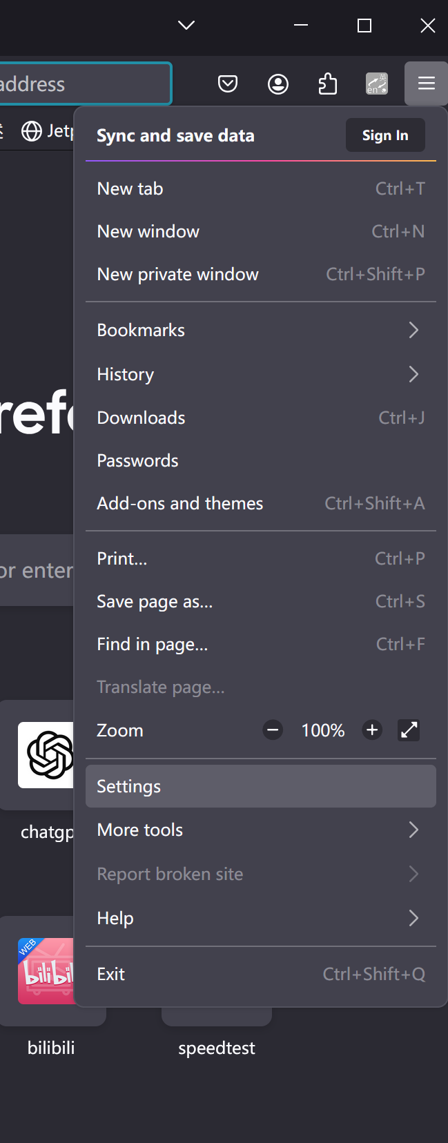448x1143 pixels.
Task: Close the hamburger application menu button
Action: [x=427, y=84]
